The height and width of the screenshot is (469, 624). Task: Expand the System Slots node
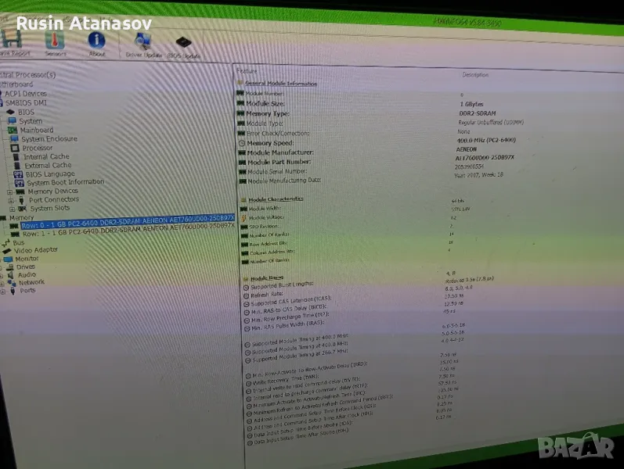[x=10, y=209]
